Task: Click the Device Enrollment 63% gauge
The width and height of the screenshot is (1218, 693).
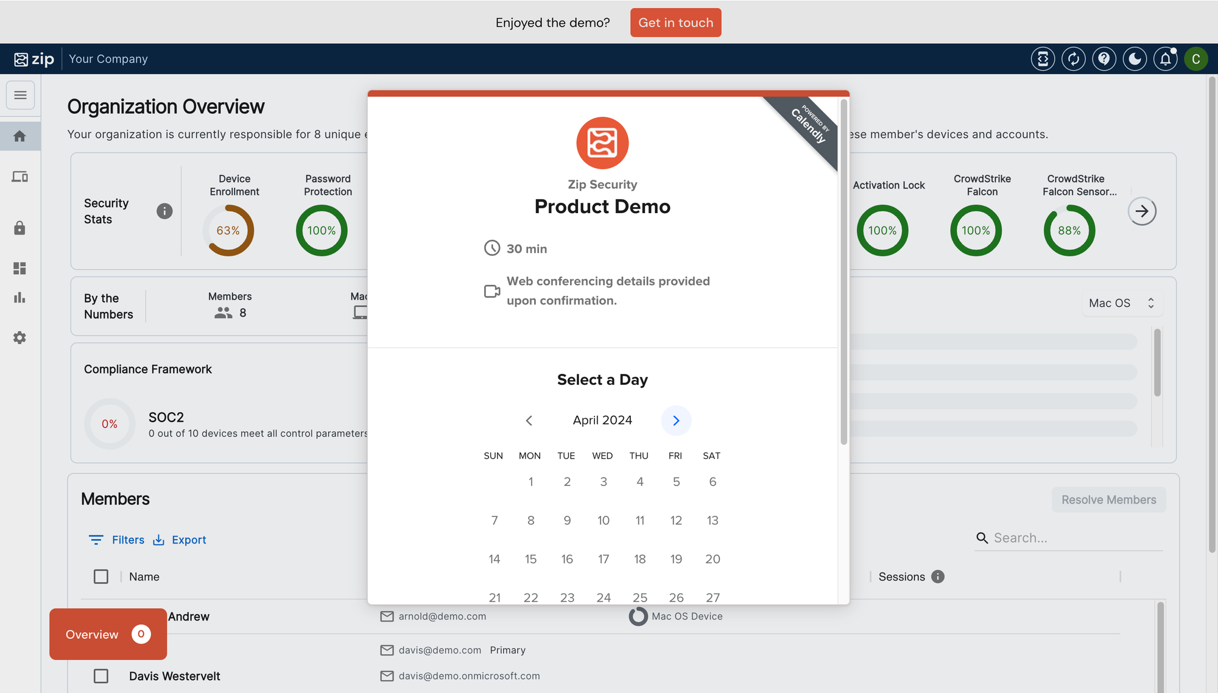Action: tap(228, 230)
